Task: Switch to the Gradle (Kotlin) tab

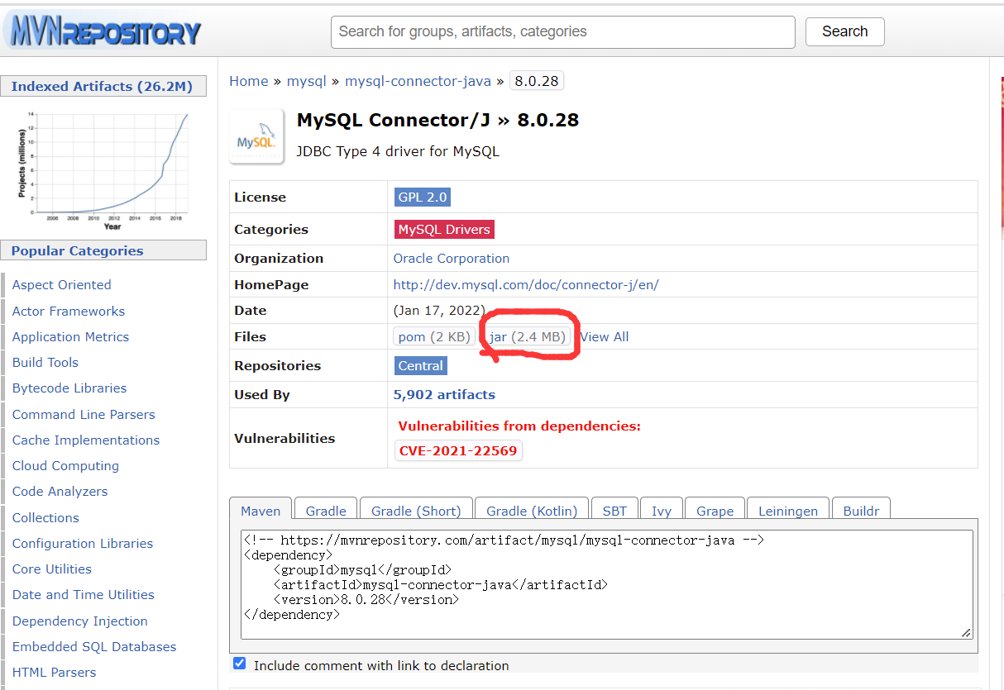Action: click(x=532, y=511)
